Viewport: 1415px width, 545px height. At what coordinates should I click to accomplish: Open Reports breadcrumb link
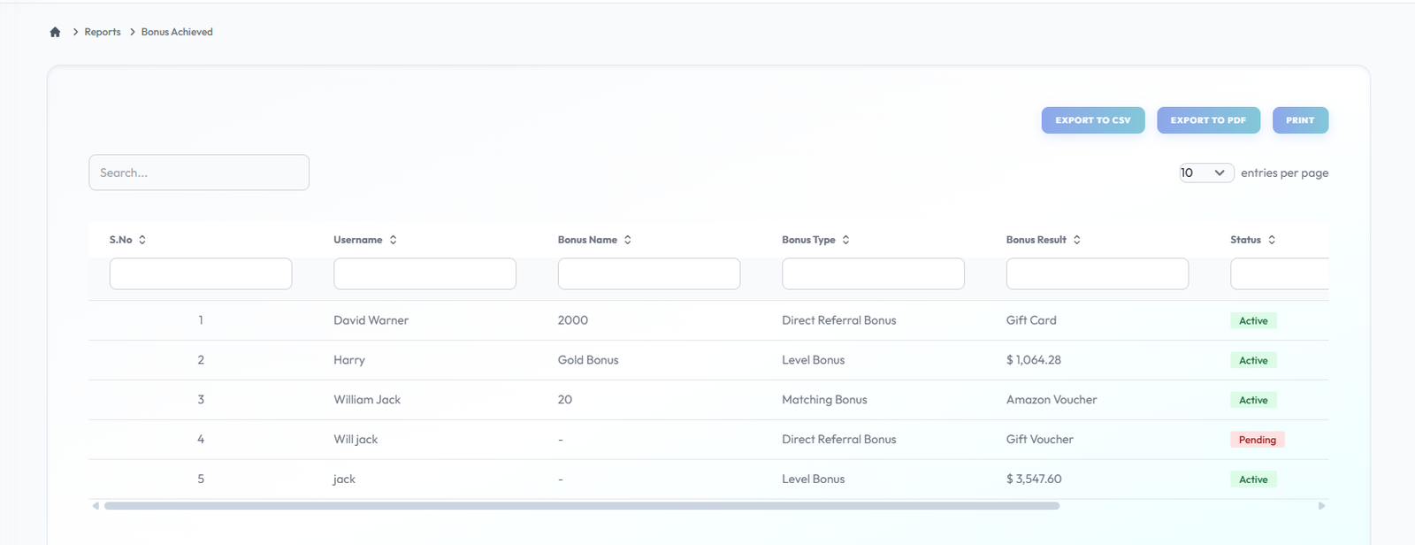(103, 32)
